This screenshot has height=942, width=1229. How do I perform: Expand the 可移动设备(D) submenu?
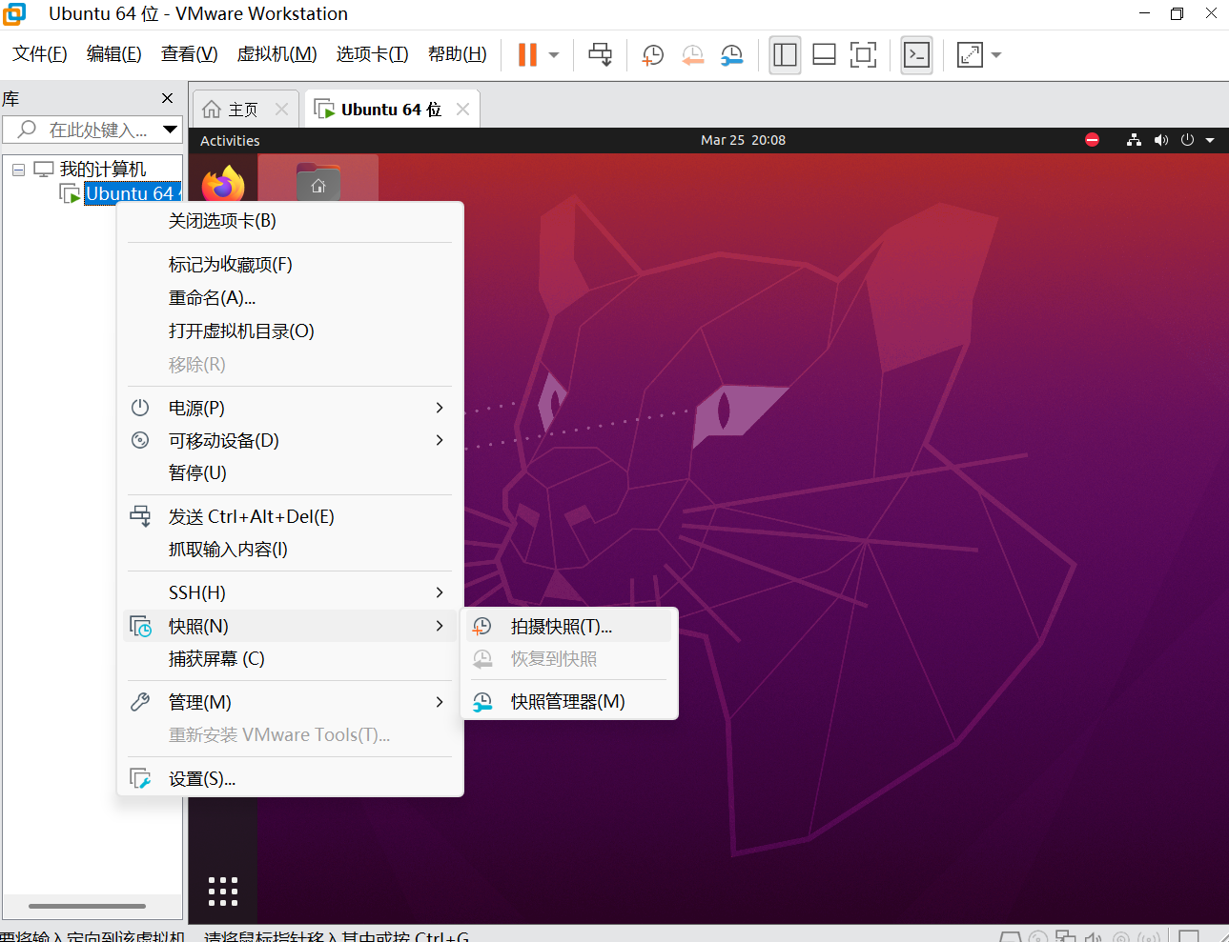pyautogui.click(x=290, y=440)
